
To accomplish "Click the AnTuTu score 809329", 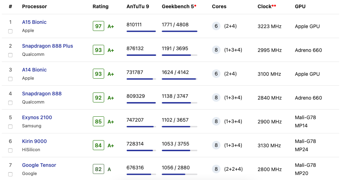I will [x=136, y=96].
